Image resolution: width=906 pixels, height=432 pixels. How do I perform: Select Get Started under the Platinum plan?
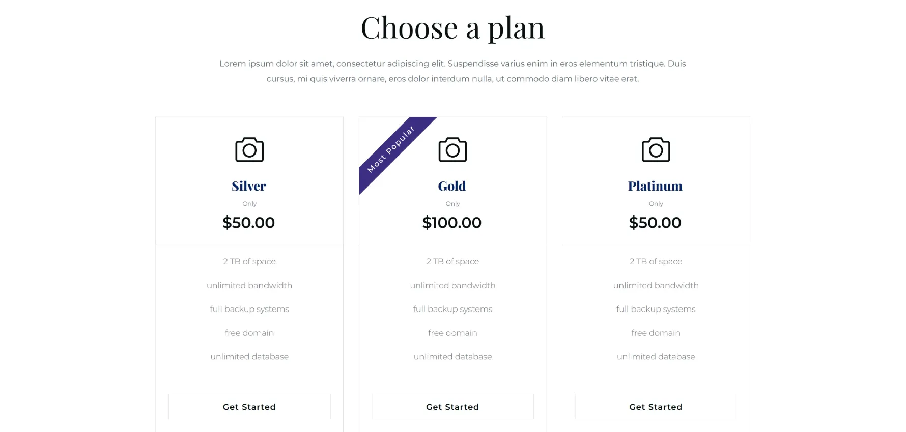(x=656, y=407)
